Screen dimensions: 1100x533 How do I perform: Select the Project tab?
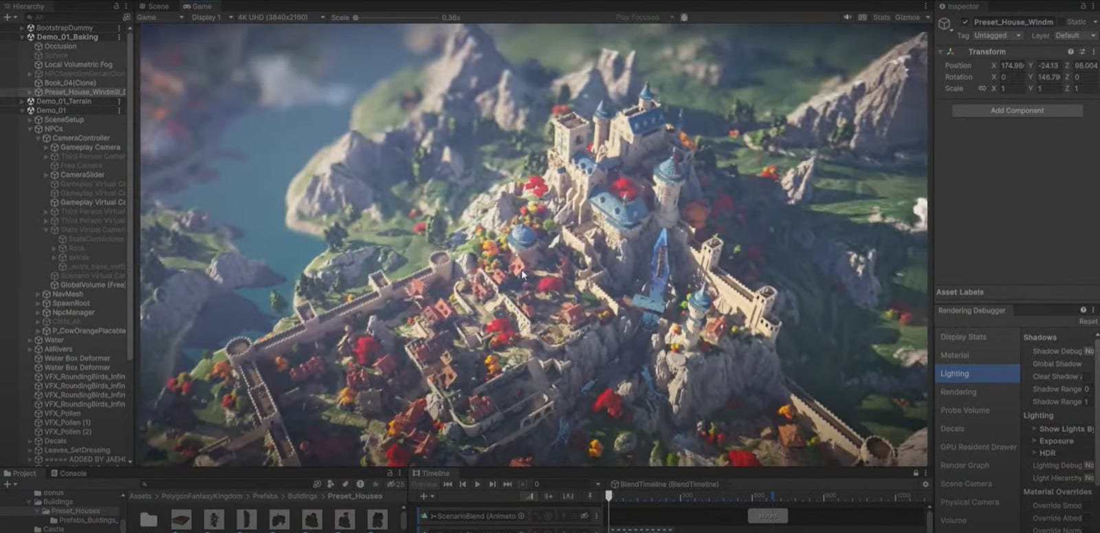point(20,473)
